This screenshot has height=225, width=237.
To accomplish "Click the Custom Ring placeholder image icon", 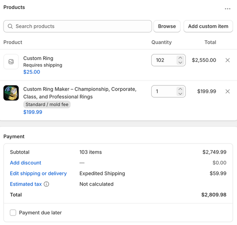I will [11, 62].
